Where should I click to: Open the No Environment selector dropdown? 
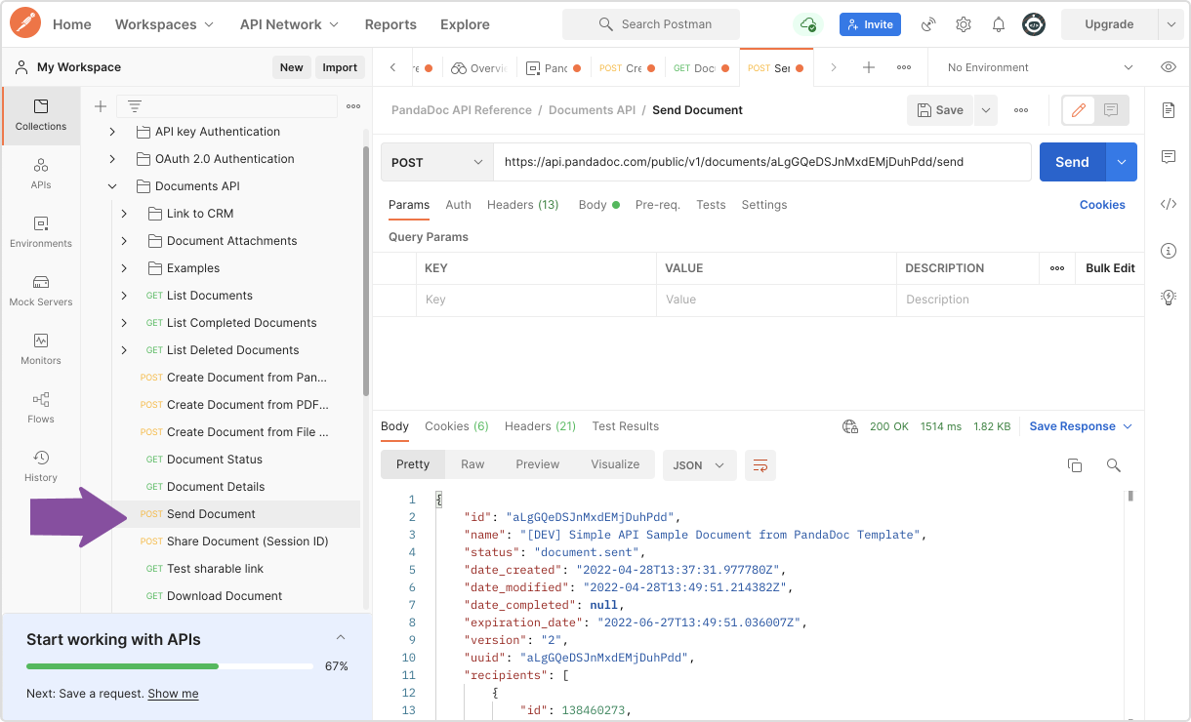1040,67
